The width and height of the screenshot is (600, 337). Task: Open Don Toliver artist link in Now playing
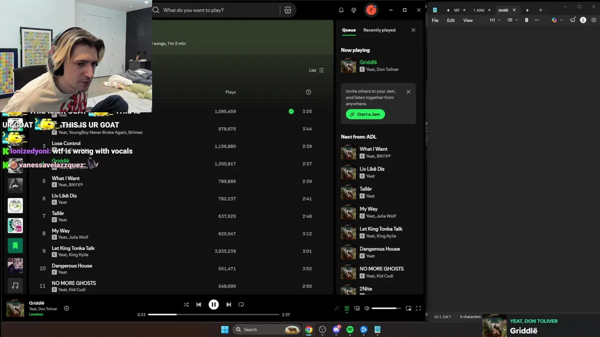coord(388,69)
